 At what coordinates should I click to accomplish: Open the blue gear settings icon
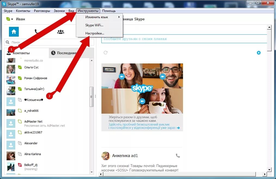(x=259, y=53)
